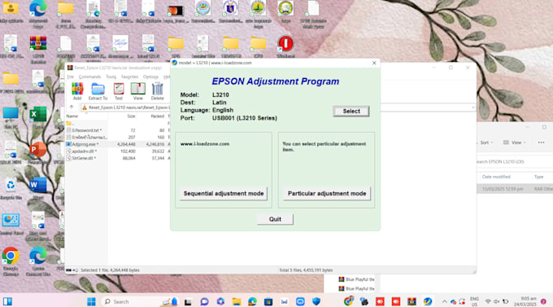Switch to WinRAR from the taskbar
553x307 pixels.
click(411, 301)
